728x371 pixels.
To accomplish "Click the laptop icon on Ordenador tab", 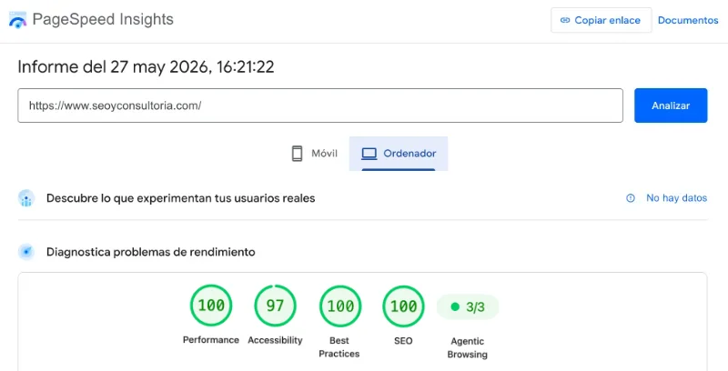I will 369,154.
